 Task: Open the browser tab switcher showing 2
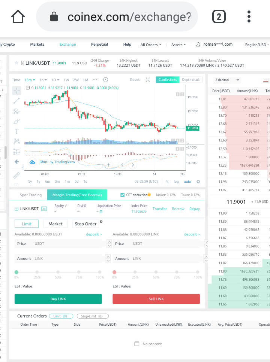(x=219, y=16)
